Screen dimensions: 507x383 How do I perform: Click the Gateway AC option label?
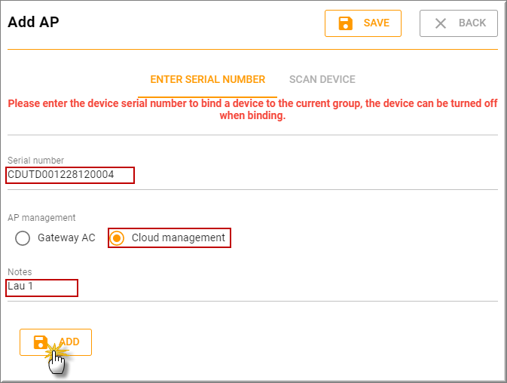coord(66,238)
